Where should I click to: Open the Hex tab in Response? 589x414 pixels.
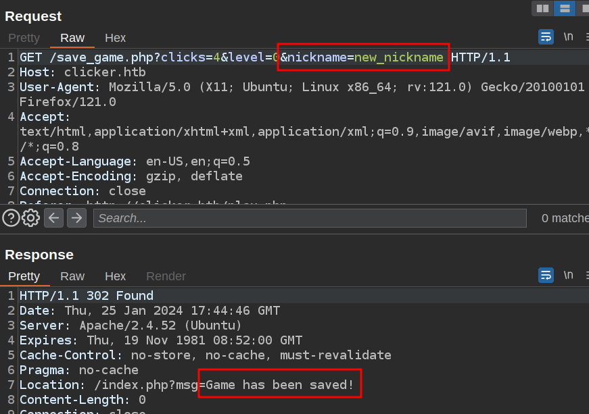pyautogui.click(x=116, y=276)
